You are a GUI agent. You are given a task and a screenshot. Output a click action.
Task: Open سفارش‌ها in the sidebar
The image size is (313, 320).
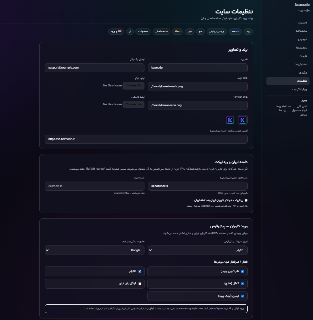tap(301, 64)
